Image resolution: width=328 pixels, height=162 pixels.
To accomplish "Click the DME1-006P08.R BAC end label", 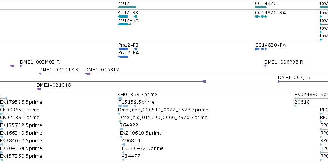I will coord(284,62).
